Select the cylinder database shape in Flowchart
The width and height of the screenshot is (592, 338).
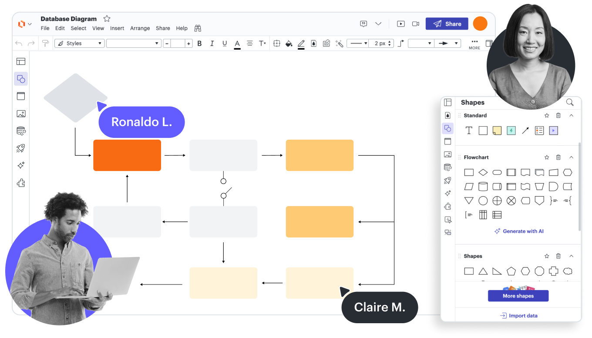coord(483,187)
